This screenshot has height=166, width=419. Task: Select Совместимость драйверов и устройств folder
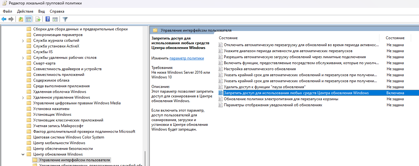tap(67, 69)
